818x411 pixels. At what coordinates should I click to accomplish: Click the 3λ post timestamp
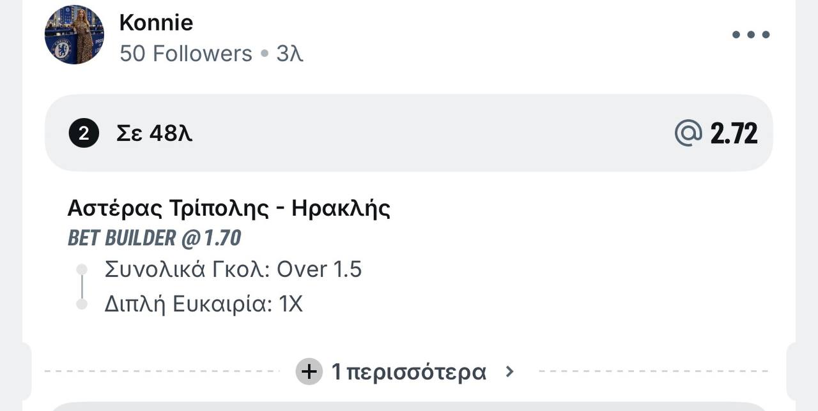click(x=289, y=54)
